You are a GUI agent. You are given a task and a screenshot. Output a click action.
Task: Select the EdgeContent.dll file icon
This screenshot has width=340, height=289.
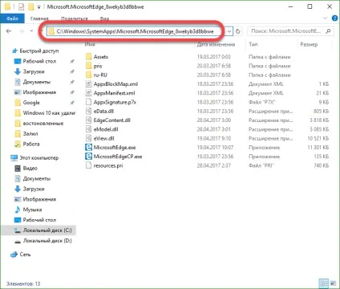coord(89,120)
